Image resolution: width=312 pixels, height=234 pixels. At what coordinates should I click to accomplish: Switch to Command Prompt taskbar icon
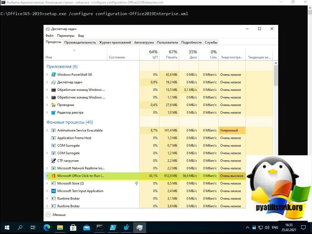point(100,228)
